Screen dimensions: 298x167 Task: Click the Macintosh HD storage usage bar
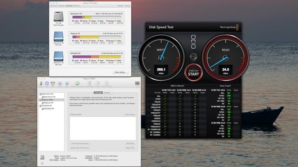(x=97, y=17)
